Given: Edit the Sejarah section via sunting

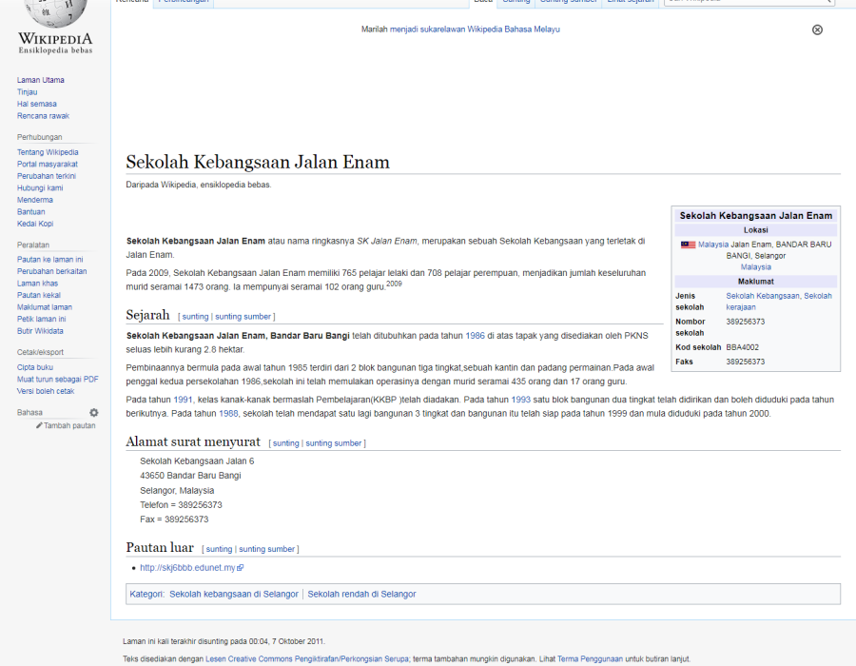Looking at the screenshot, I should click(x=195, y=317).
